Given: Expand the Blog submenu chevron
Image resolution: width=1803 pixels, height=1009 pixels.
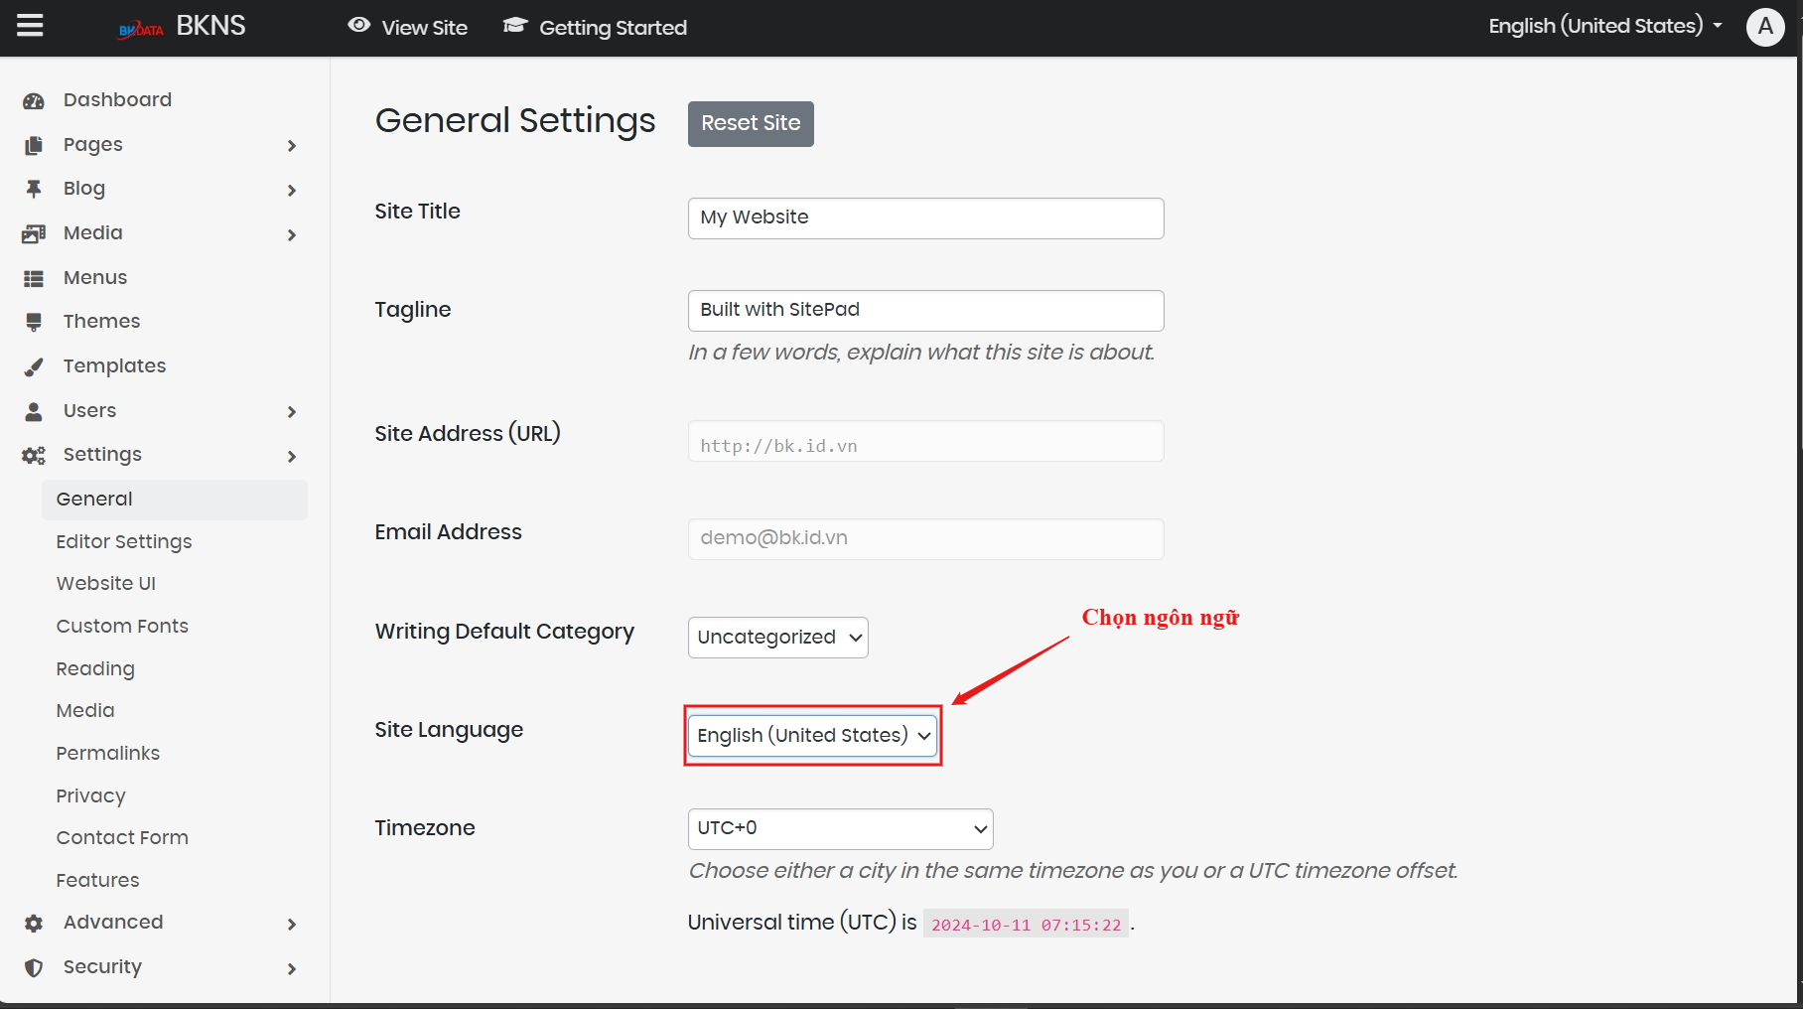Looking at the screenshot, I should (292, 190).
